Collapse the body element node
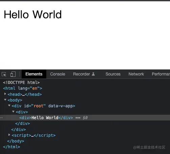170x154 pixels. pos(5,100)
